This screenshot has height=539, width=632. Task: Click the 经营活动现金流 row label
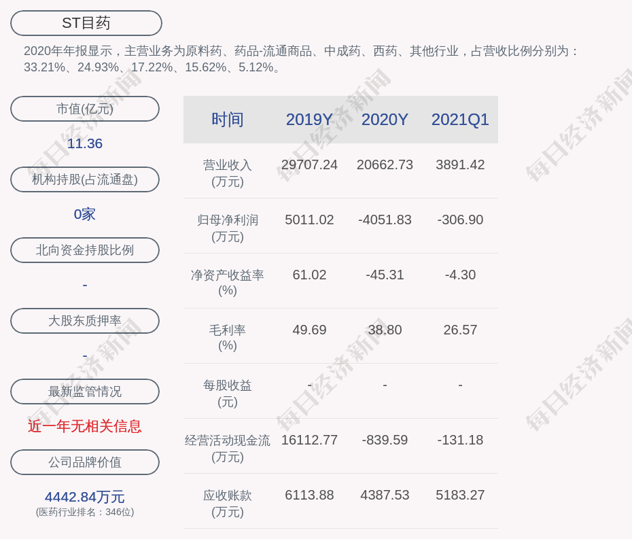[227, 440]
